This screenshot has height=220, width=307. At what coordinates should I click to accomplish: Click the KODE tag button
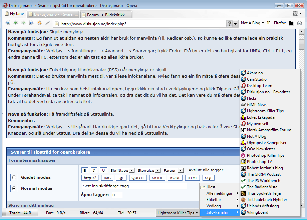[175, 178]
